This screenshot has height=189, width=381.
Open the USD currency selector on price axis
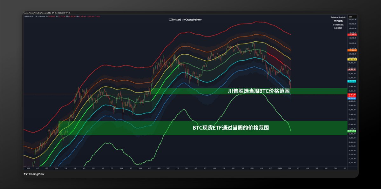point(350,17)
